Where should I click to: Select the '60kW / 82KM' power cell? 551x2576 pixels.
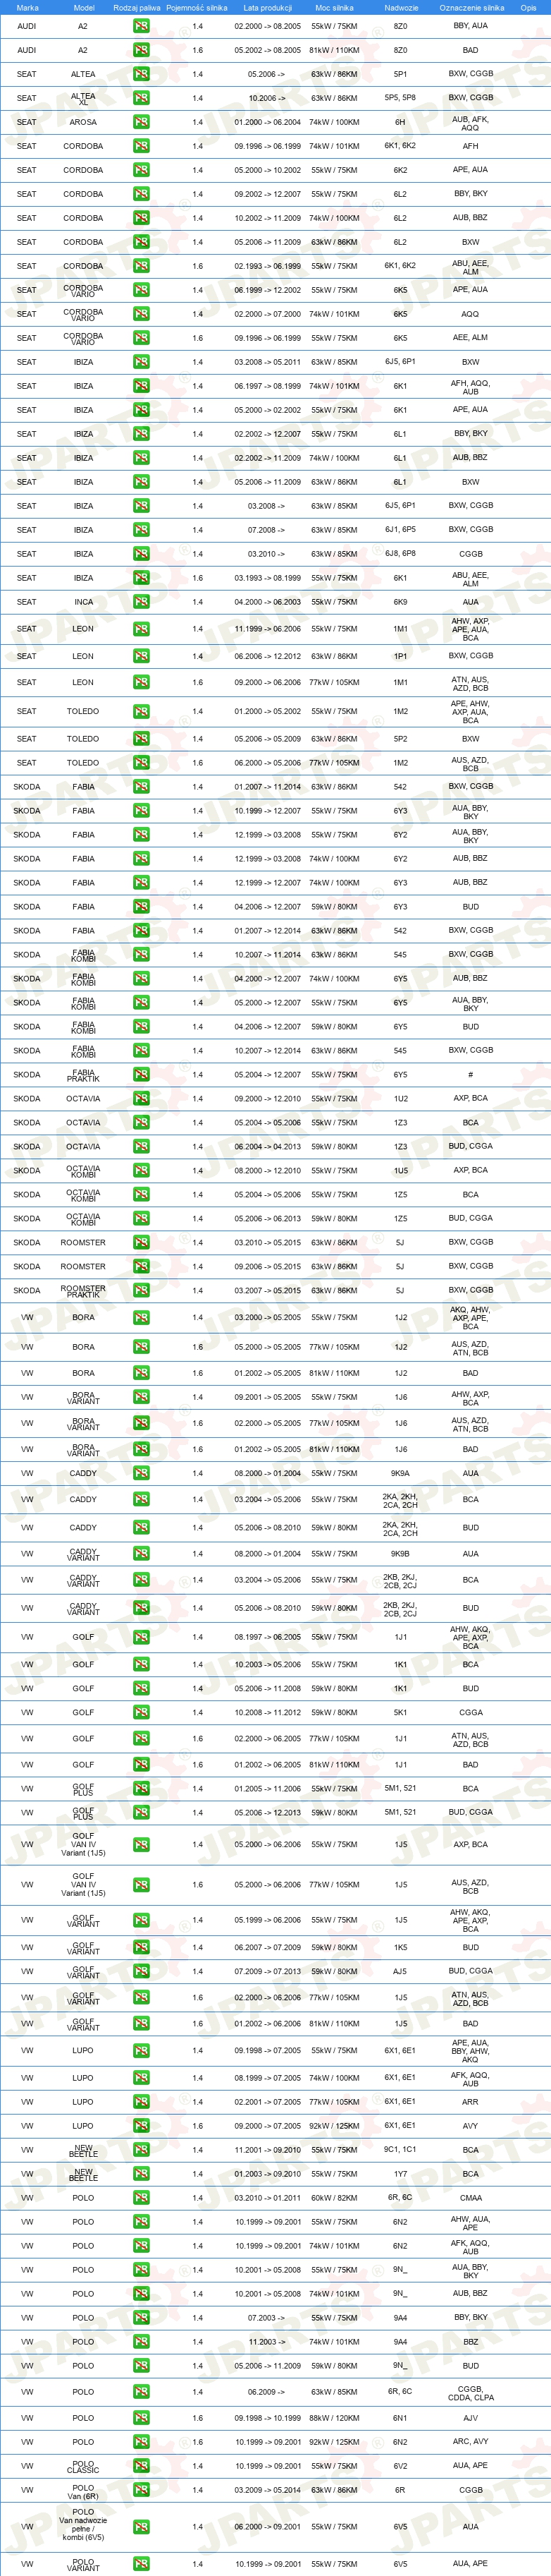point(335,2198)
